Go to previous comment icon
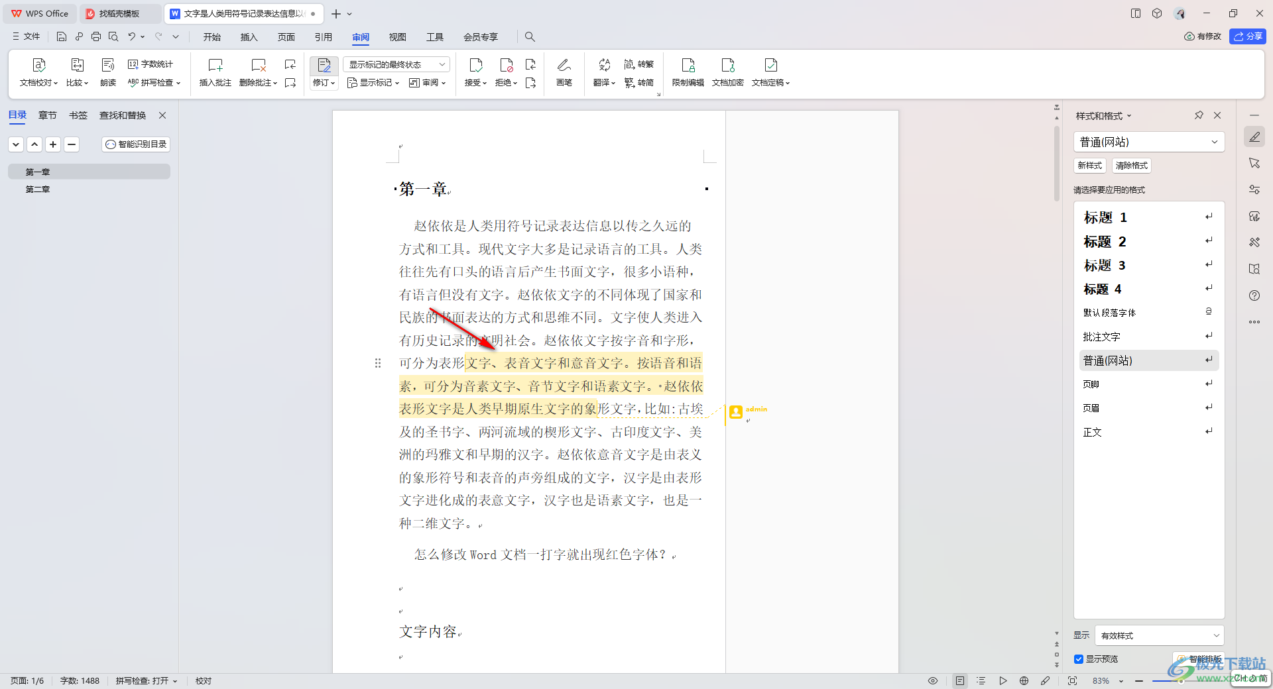The width and height of the screenshot is (1273, 689). pyautogui.click(x=290, y=64)
